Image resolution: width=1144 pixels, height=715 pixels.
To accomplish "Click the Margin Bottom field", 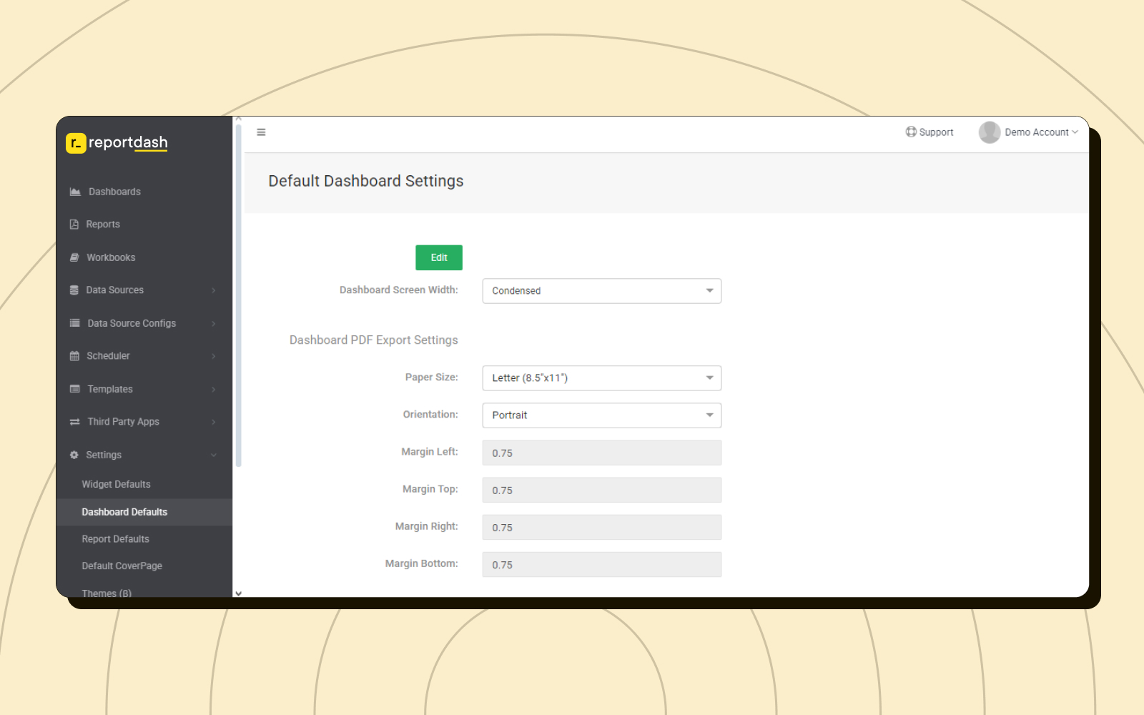I will pos(602,564).
